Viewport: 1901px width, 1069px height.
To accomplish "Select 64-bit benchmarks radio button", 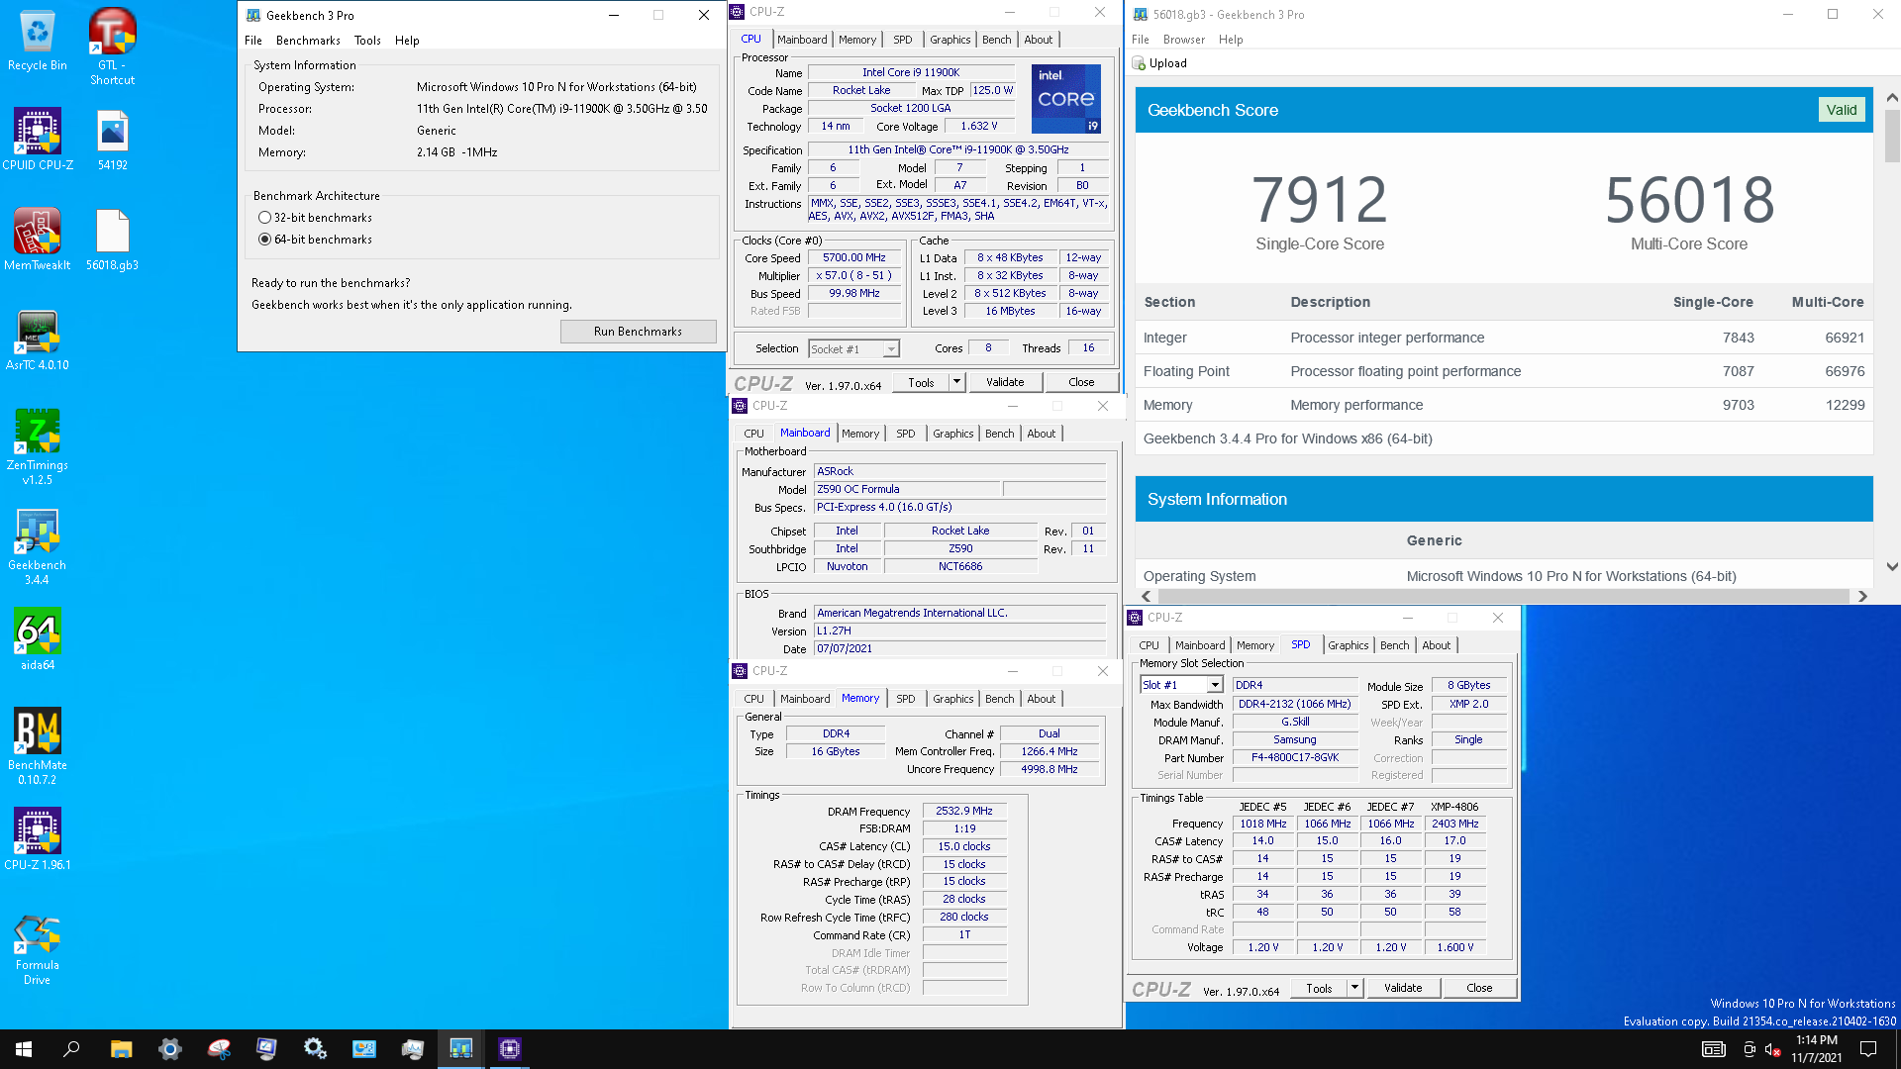I will point(264,240).
